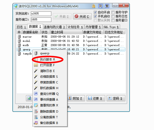The height and width of the screenshot is (130, 154).
Task: Sort by 数据文件地址 column header
Action: click(93, 32)
